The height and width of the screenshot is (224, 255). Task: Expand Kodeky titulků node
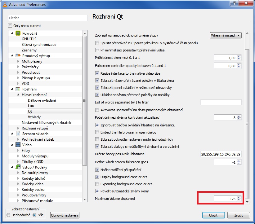(x=18, y=178)
